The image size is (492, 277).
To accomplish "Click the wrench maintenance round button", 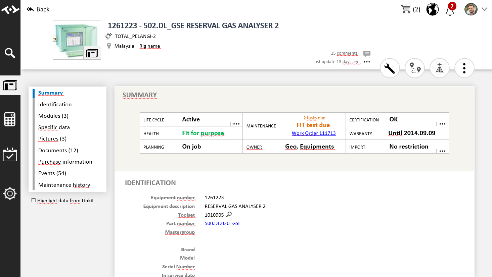I will coord(390,68).
